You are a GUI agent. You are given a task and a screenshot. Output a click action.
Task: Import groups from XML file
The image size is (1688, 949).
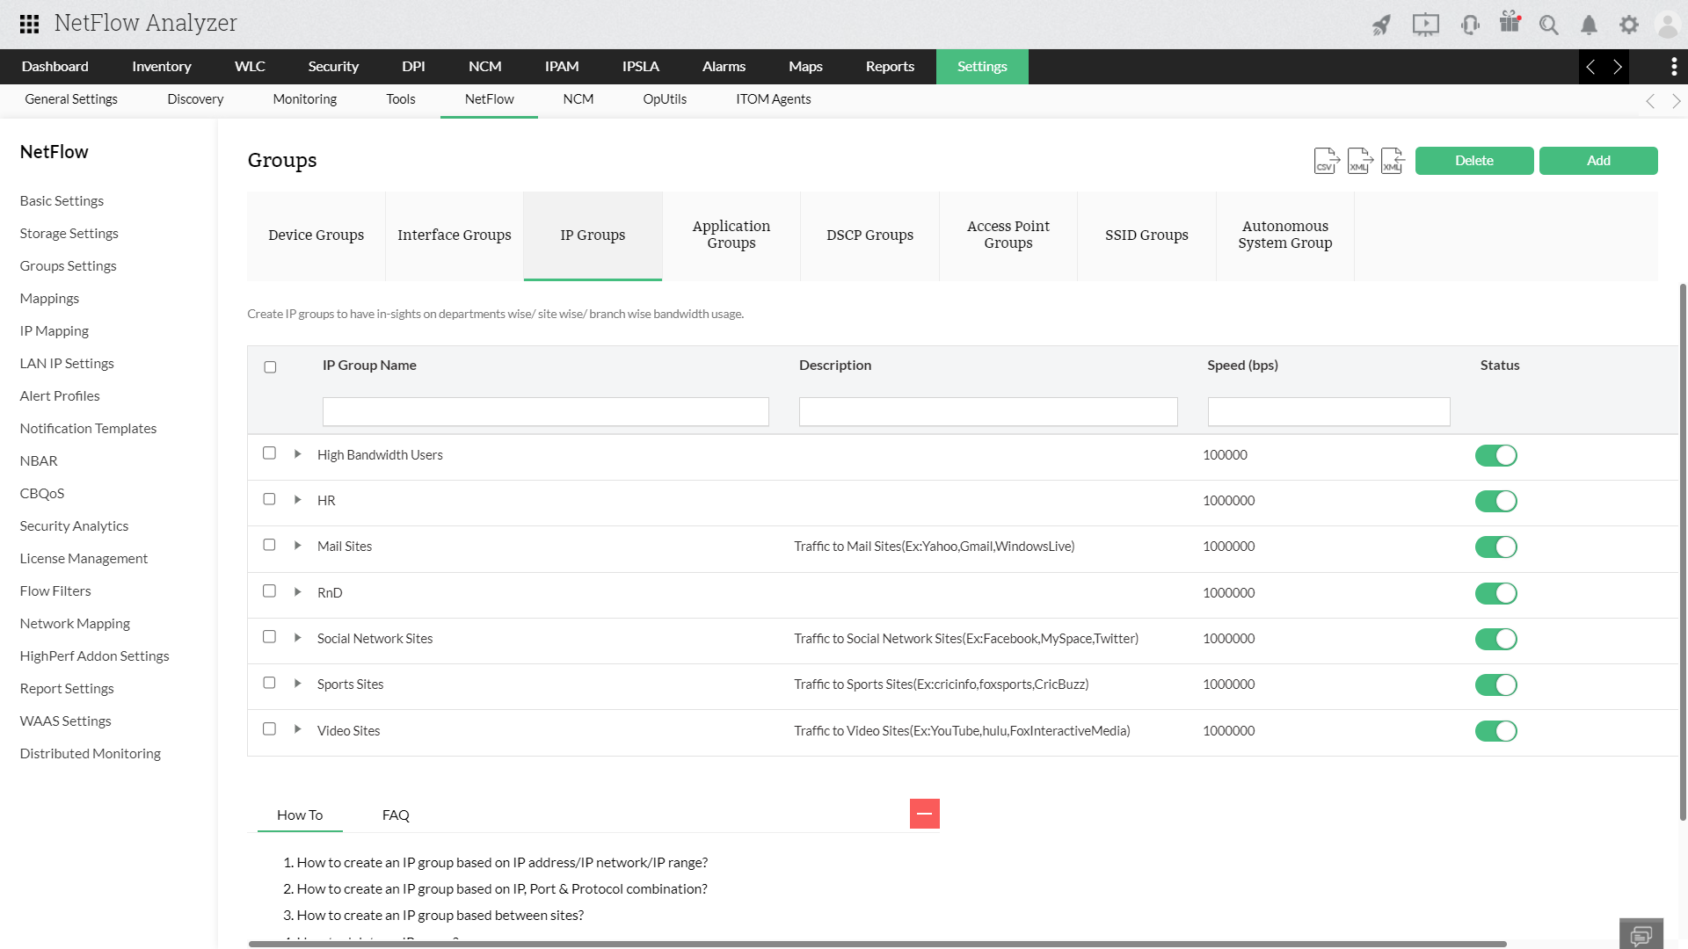point(1392,161)
